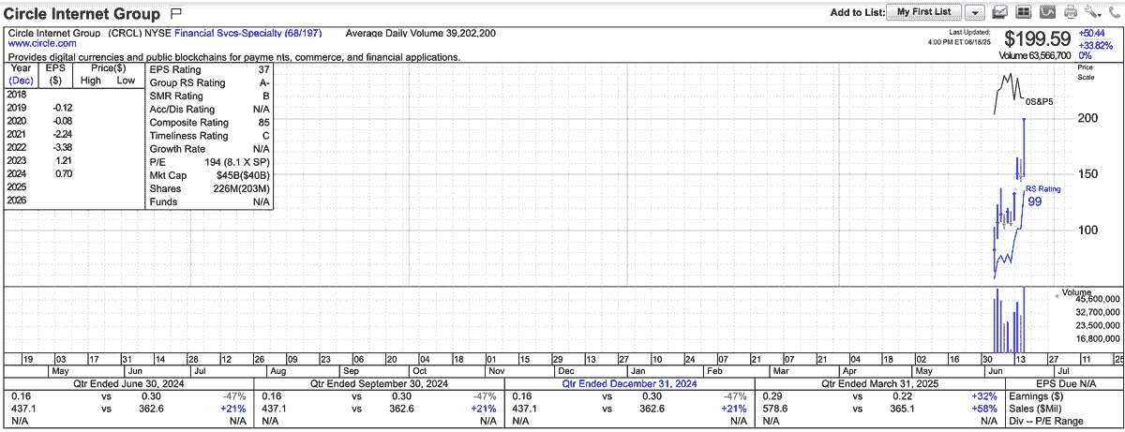Click Qtr Ended December 31, 2024 header
This screenshot has width=1125, height=432.
click(629, 383)
